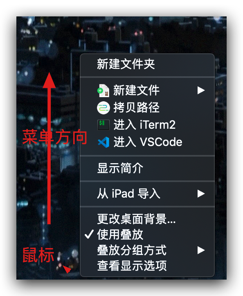Click the red 菜单方向 annotation text
The height and width of the screenshot is (296, 243).
coord(55,137)
